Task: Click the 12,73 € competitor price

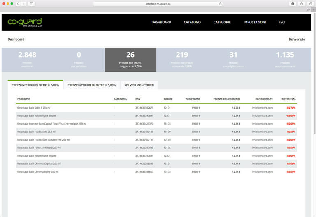Action: [236, 108]
